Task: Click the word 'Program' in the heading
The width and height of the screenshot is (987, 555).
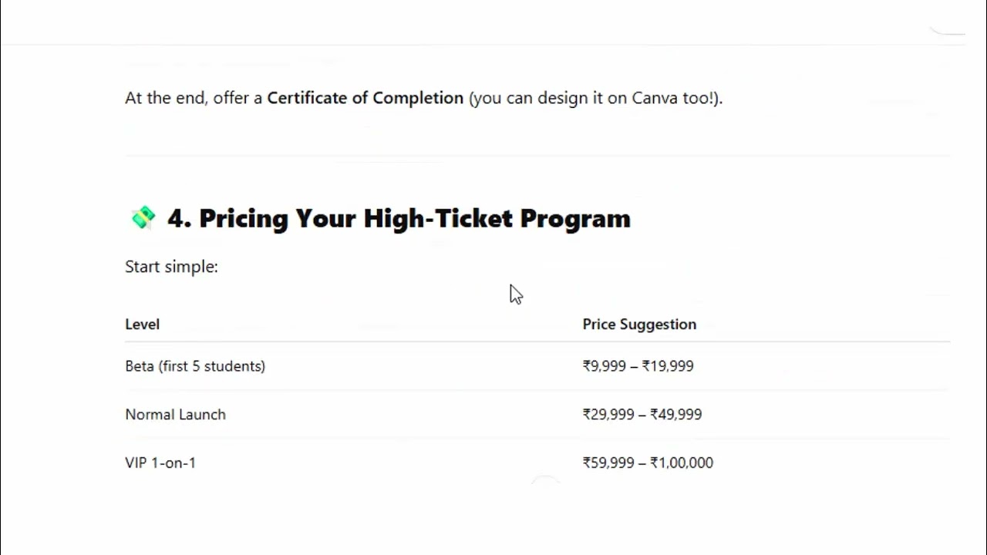Action: coord(575,218)
